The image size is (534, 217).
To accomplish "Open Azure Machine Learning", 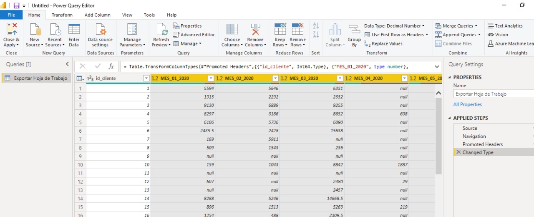I will pos(511,43).
